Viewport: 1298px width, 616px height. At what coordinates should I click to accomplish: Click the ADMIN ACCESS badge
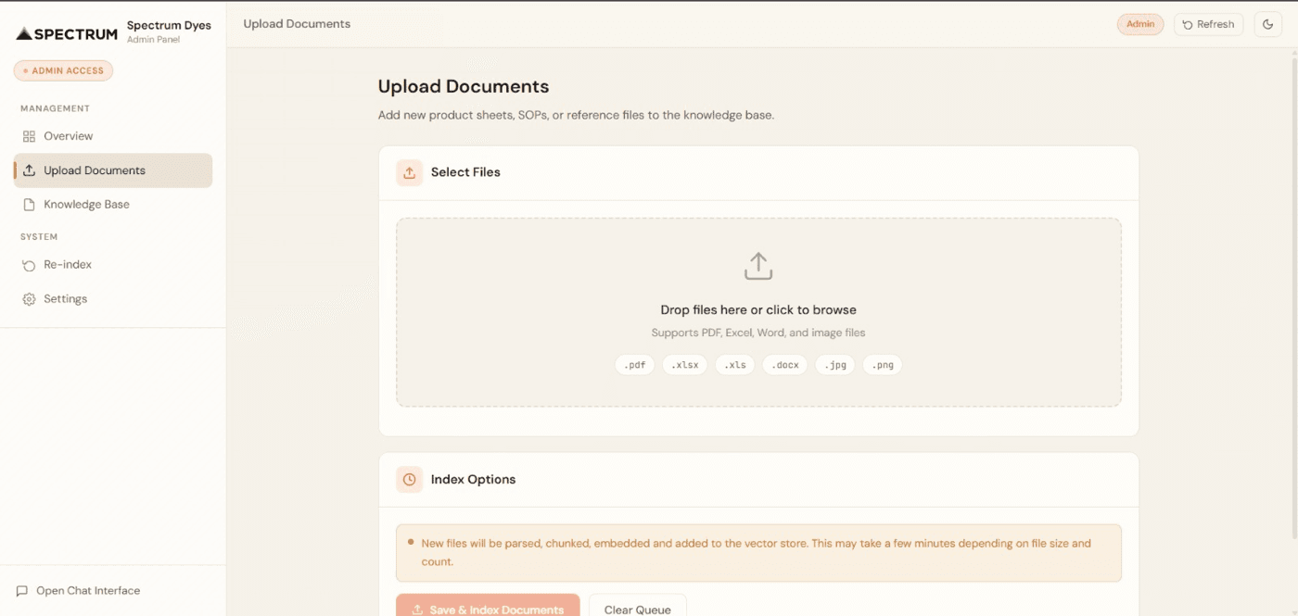point(63,70)
